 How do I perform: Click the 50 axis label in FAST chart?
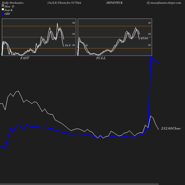[74, 34]
